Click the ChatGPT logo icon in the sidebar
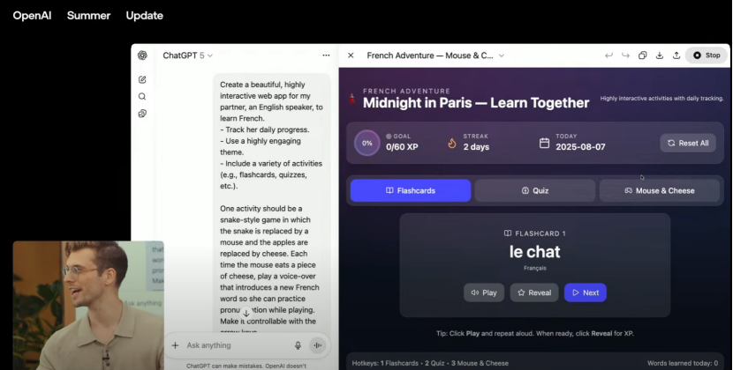The image size is (733, 370). pos(142,55)
